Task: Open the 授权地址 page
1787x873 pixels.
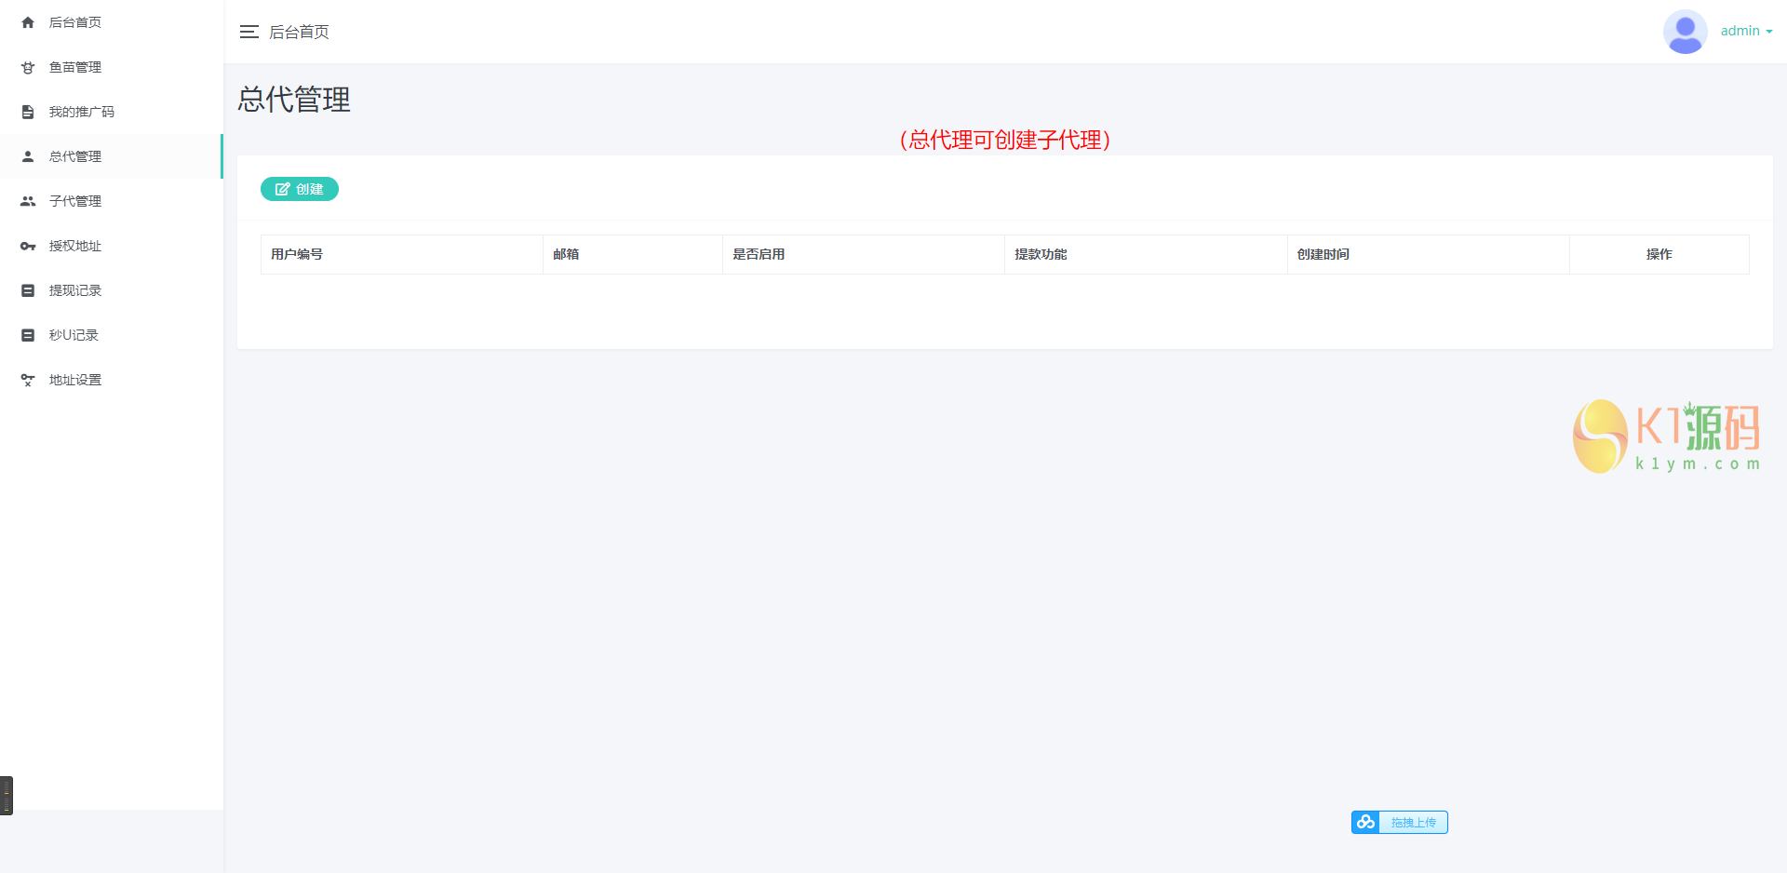Action: [x=112, y=246]
